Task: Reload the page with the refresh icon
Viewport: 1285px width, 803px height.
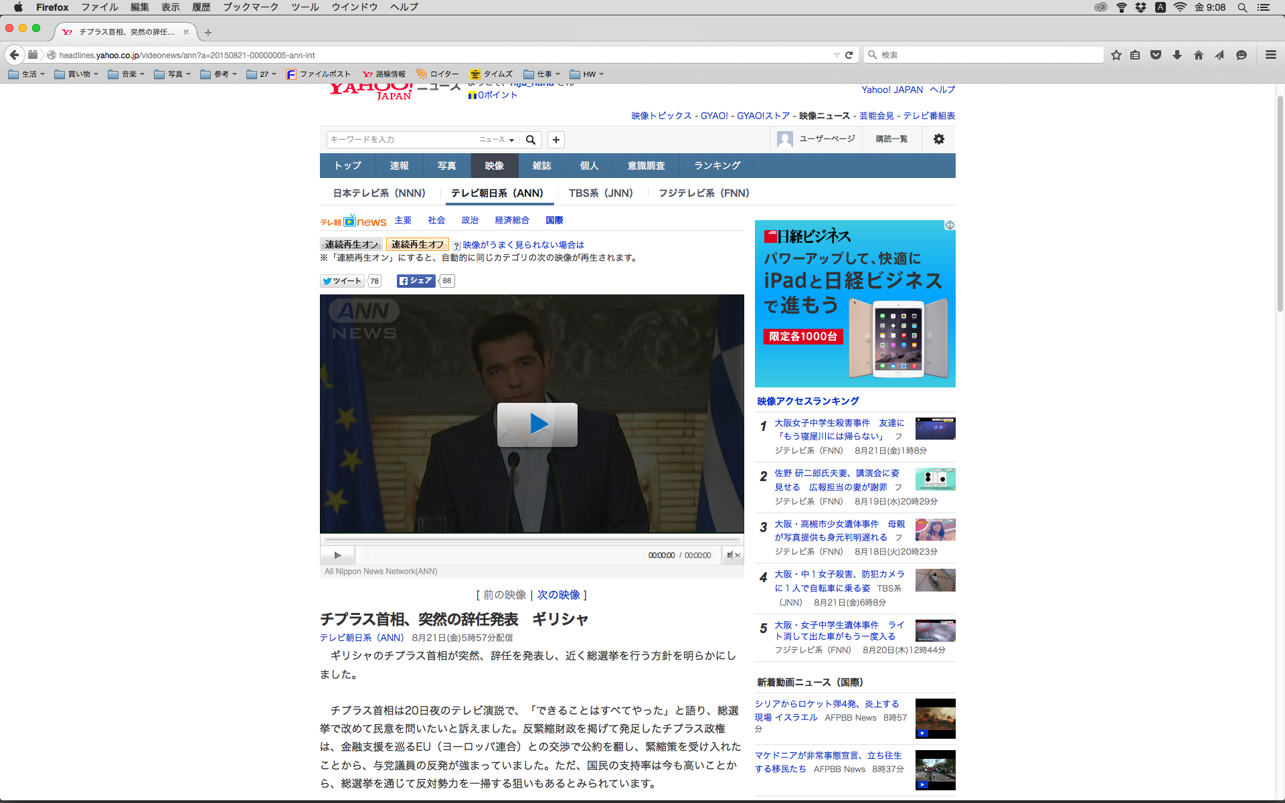Action: (849, 55)
